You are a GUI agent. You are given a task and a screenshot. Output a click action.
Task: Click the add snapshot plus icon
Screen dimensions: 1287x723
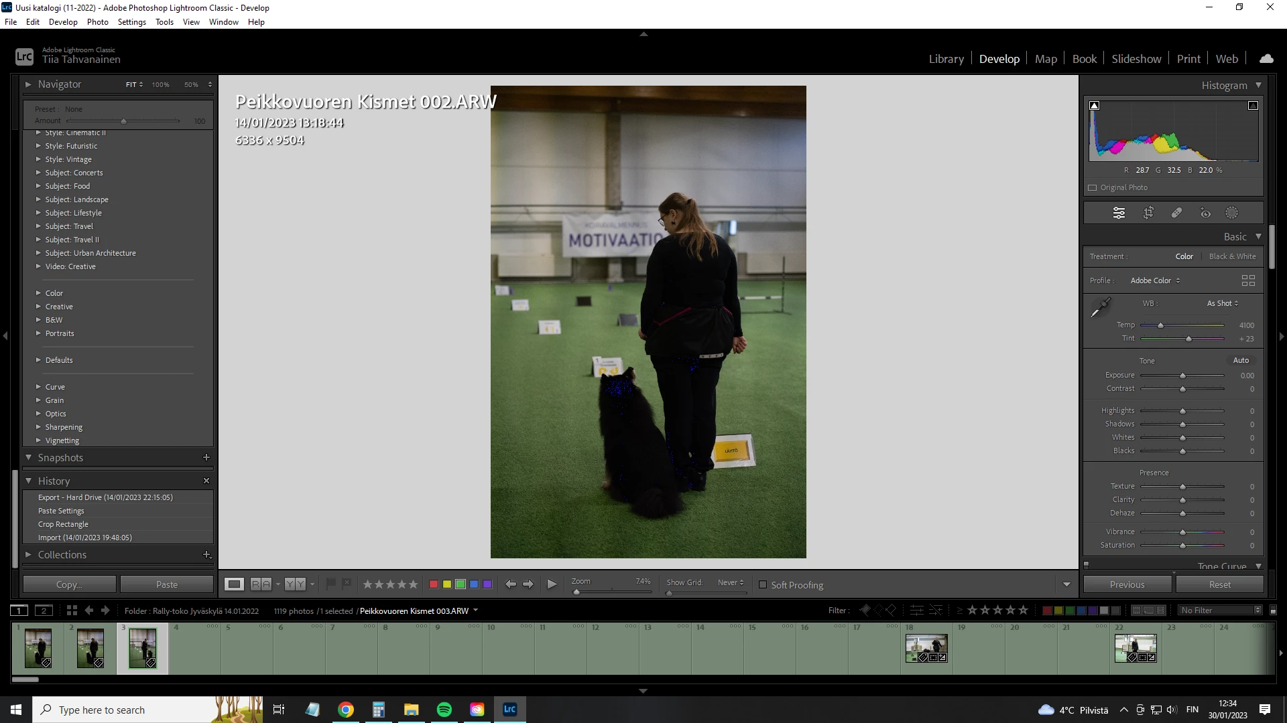206,457
